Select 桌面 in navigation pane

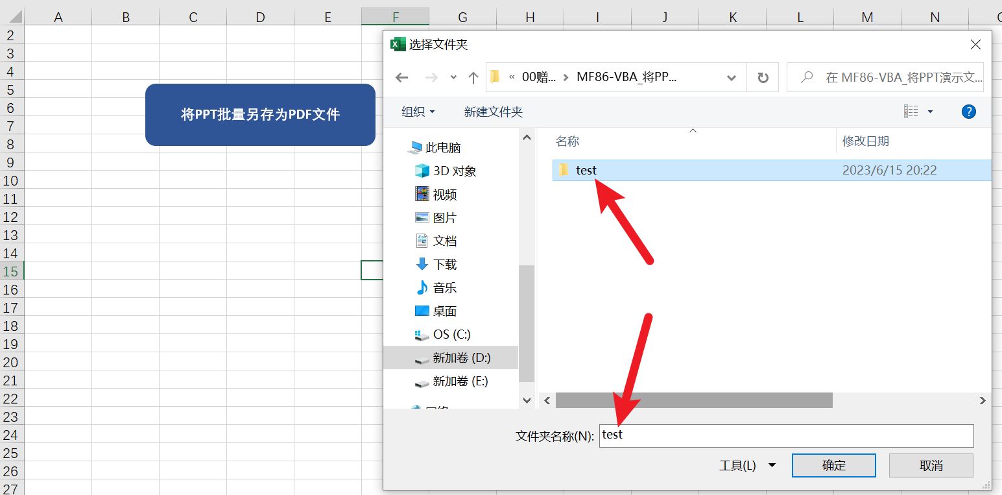(x=436, y=311)
